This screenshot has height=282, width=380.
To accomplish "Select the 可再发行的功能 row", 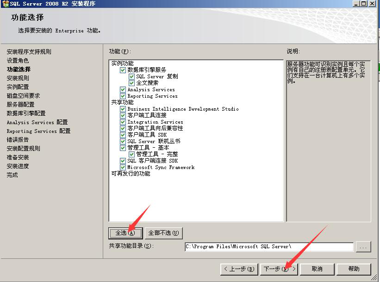I will [x=131, y=174].
